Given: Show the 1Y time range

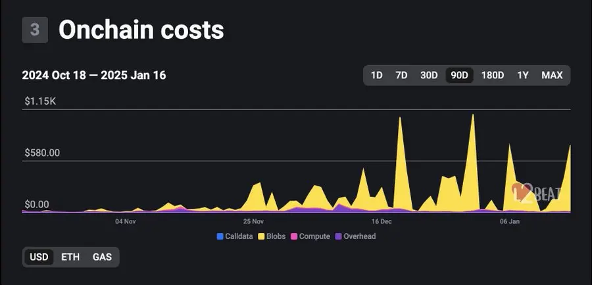Looking at the screenshot, I should click(523, 75).
